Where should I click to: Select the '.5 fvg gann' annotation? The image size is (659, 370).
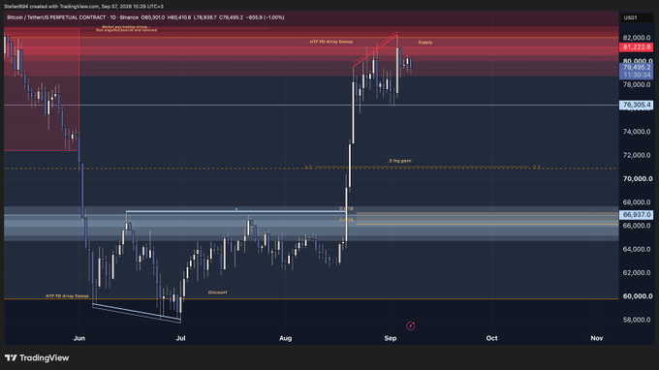pos(399,161)
